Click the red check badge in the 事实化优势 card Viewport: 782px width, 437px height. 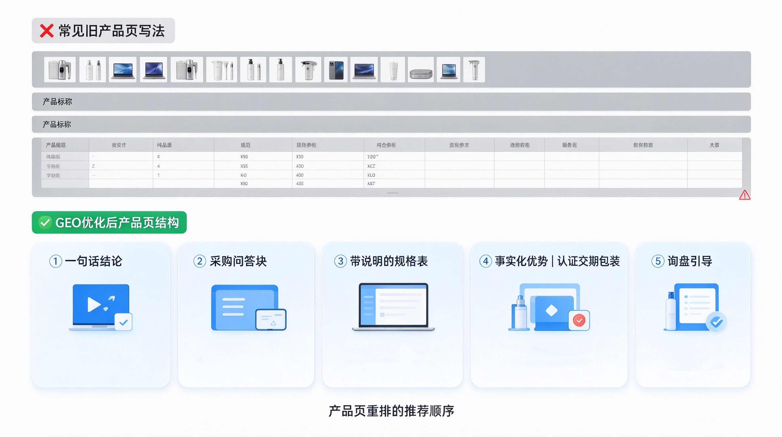(x=579, y=320)
